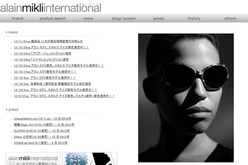Open the 12/10/15up news link
The height and width of the screenshot is (165, 248).
tap(45, 72)
